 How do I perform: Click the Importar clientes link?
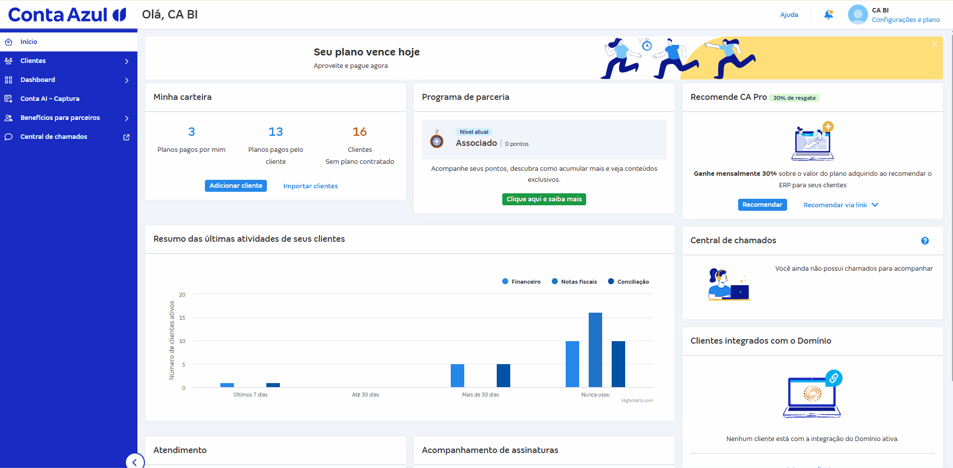tap(310, 186)
